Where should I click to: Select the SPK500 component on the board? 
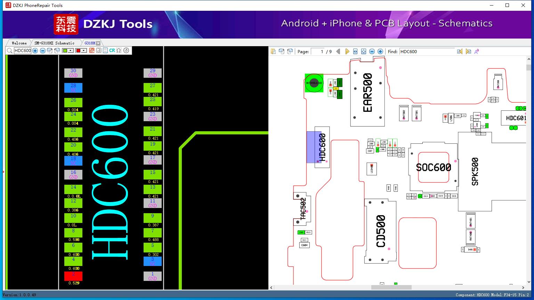[475, 172]
